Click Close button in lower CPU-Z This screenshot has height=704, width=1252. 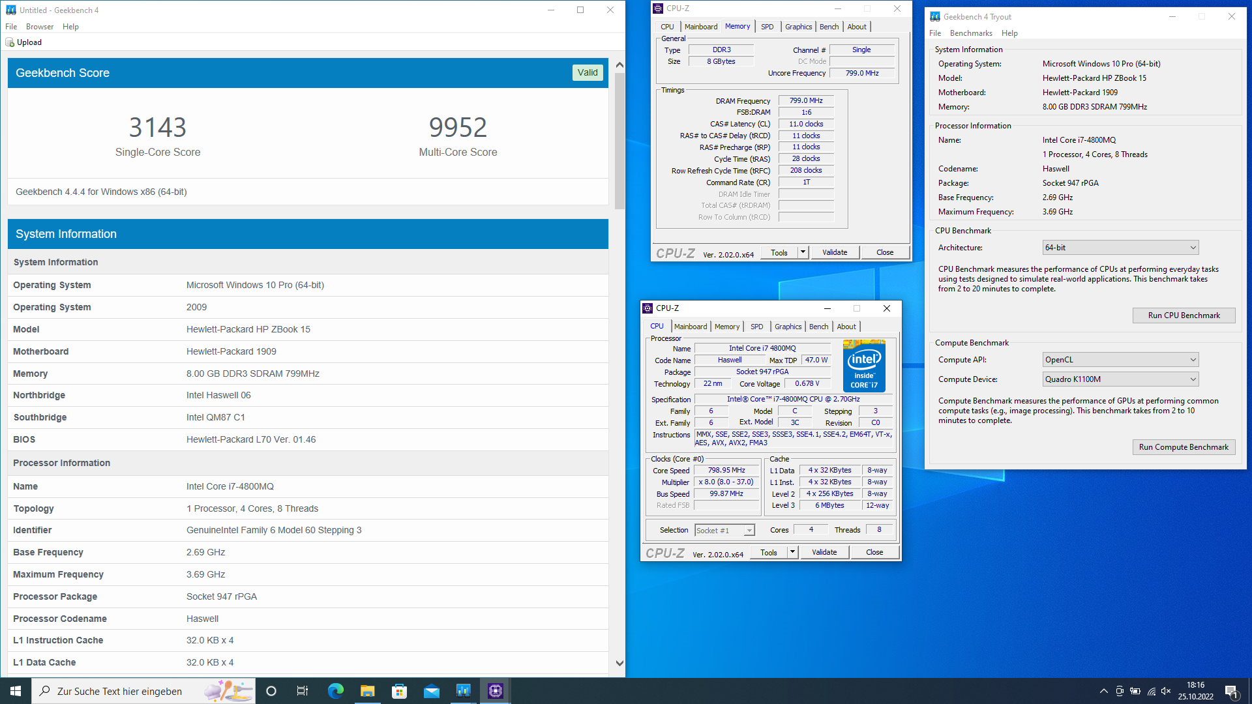point(874,552)
